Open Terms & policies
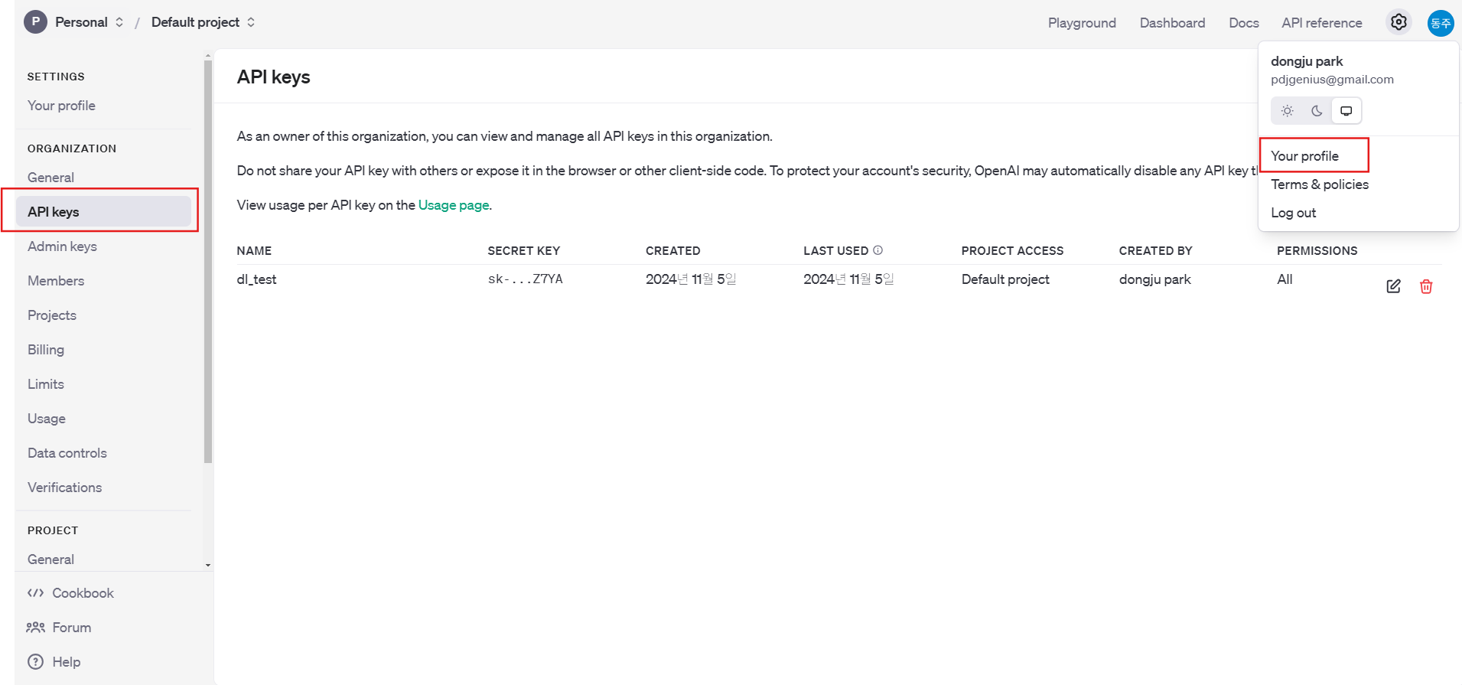 1320,184
